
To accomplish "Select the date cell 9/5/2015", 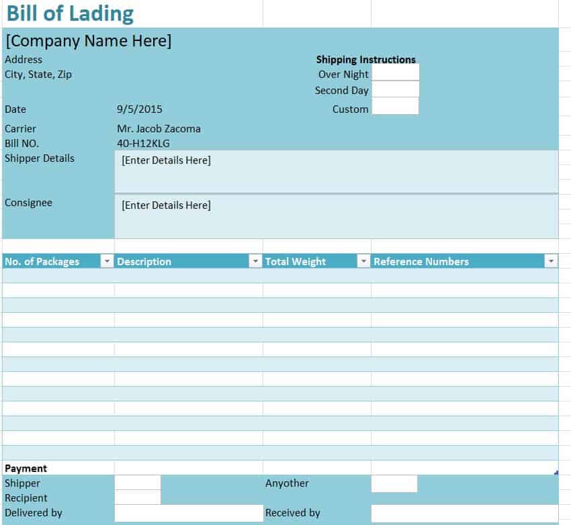I will 140,109.
